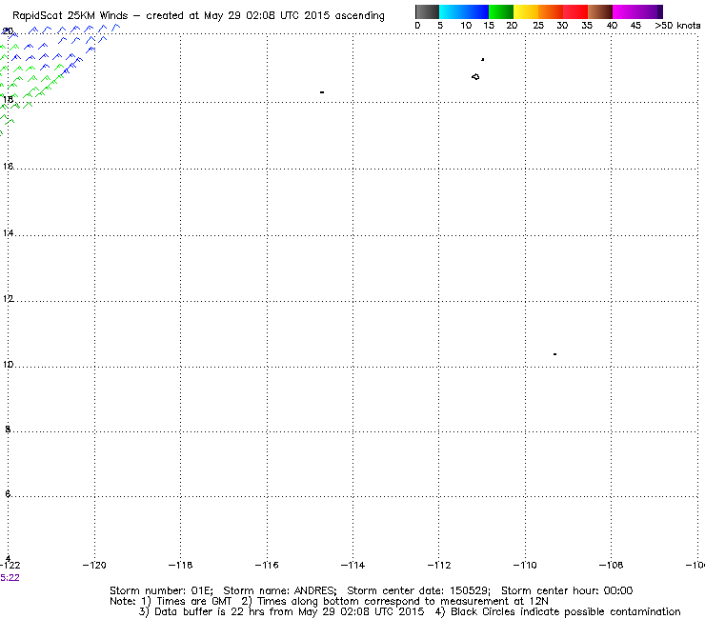The height and width of the screenshot is (619, 705).
Task: Click the '>50 knots' legend label
Action: pos(677,26)
